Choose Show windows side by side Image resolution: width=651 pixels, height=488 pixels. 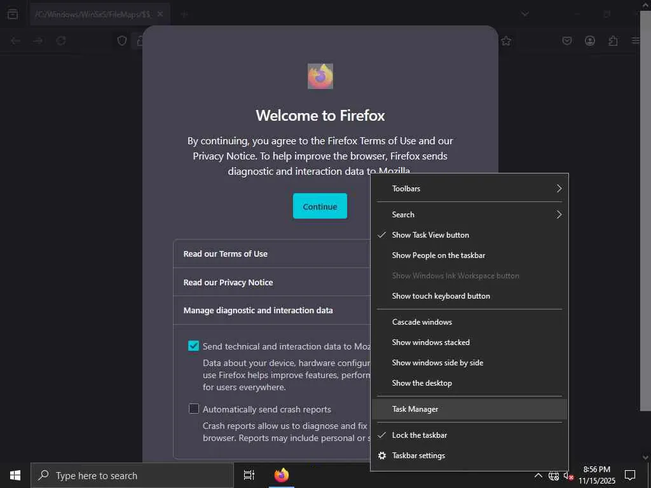pos(469,363)
